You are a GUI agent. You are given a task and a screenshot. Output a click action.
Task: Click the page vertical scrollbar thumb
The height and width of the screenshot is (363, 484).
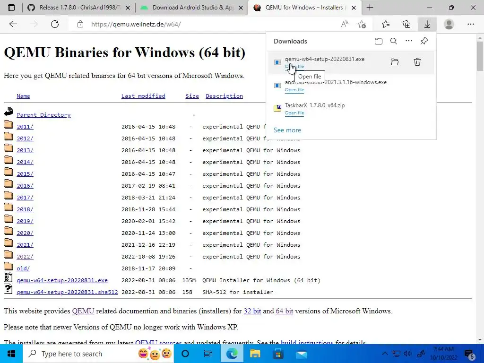coord(480,57)
